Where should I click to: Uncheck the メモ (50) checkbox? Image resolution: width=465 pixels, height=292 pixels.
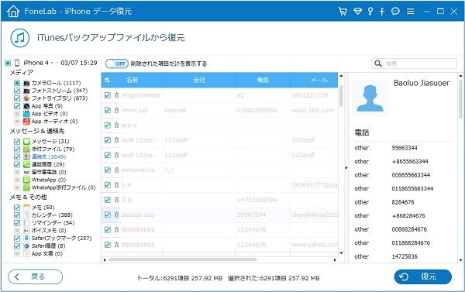coord(17,208)
